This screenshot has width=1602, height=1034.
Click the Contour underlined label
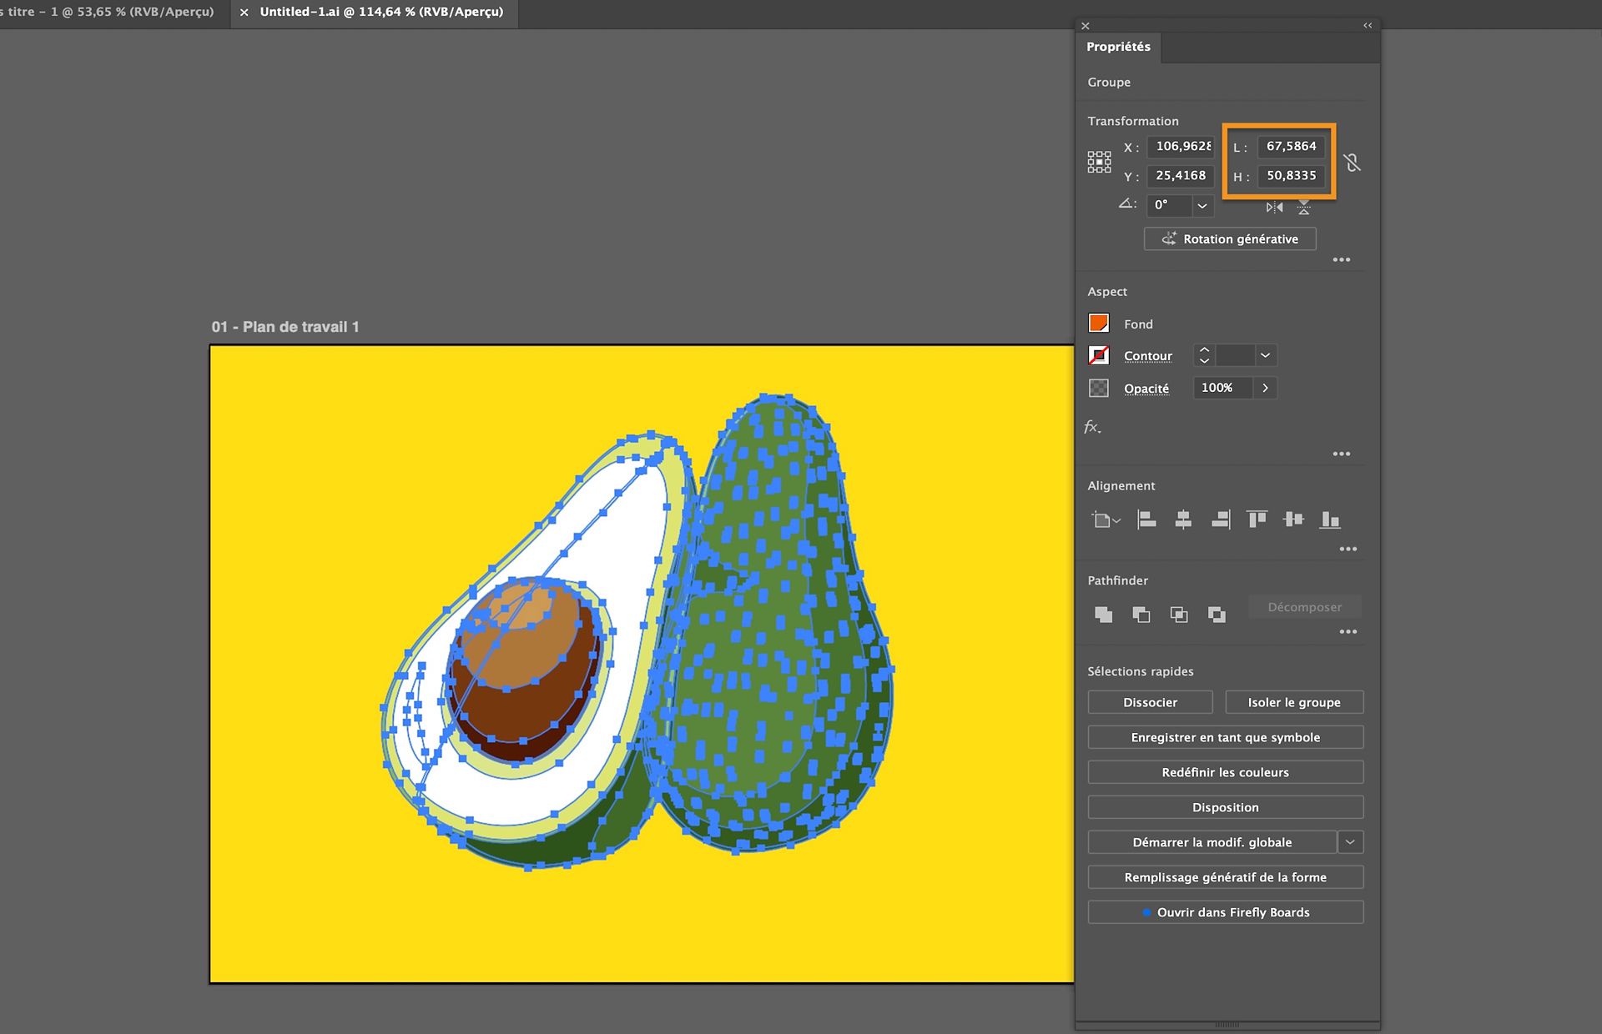click(x=1148, y=356)
